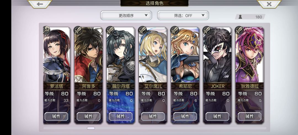Pick the 狄雅德拉 character card
The width and height of the screenshot is (298, 135).
(249, 75)
